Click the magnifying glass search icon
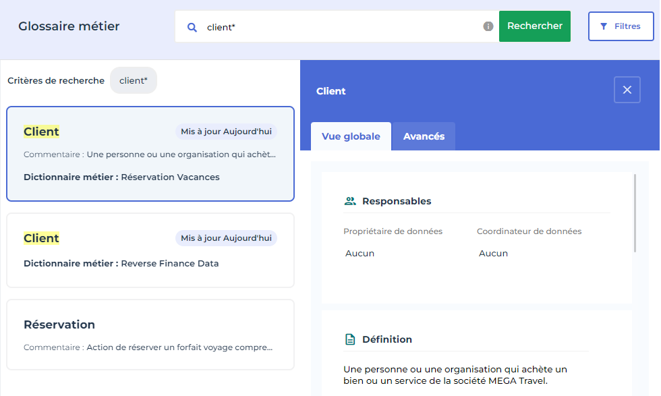Viewport: 661px width, 396px height. tap(192, 27)
